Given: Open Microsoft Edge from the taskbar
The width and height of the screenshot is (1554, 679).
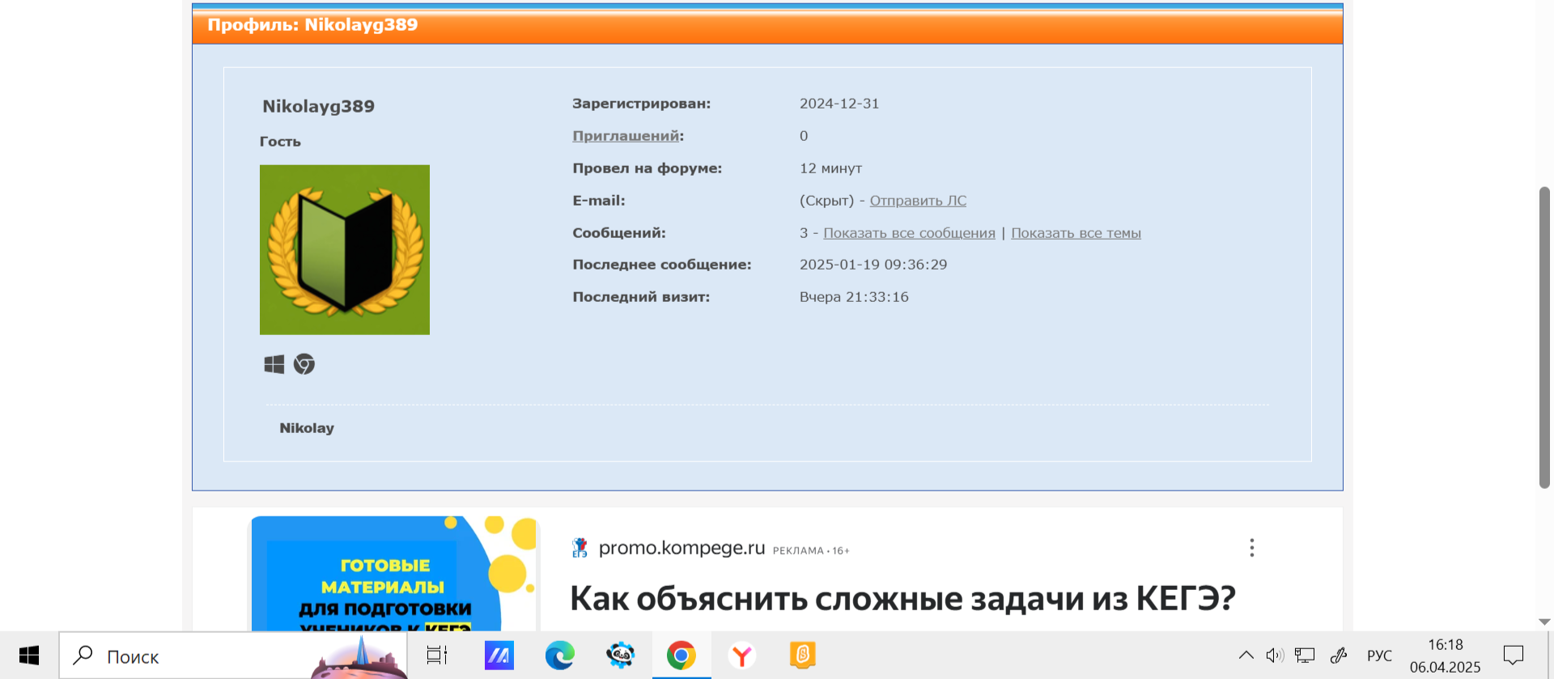Looking at the screenshot, I should (x=559, y=656).
